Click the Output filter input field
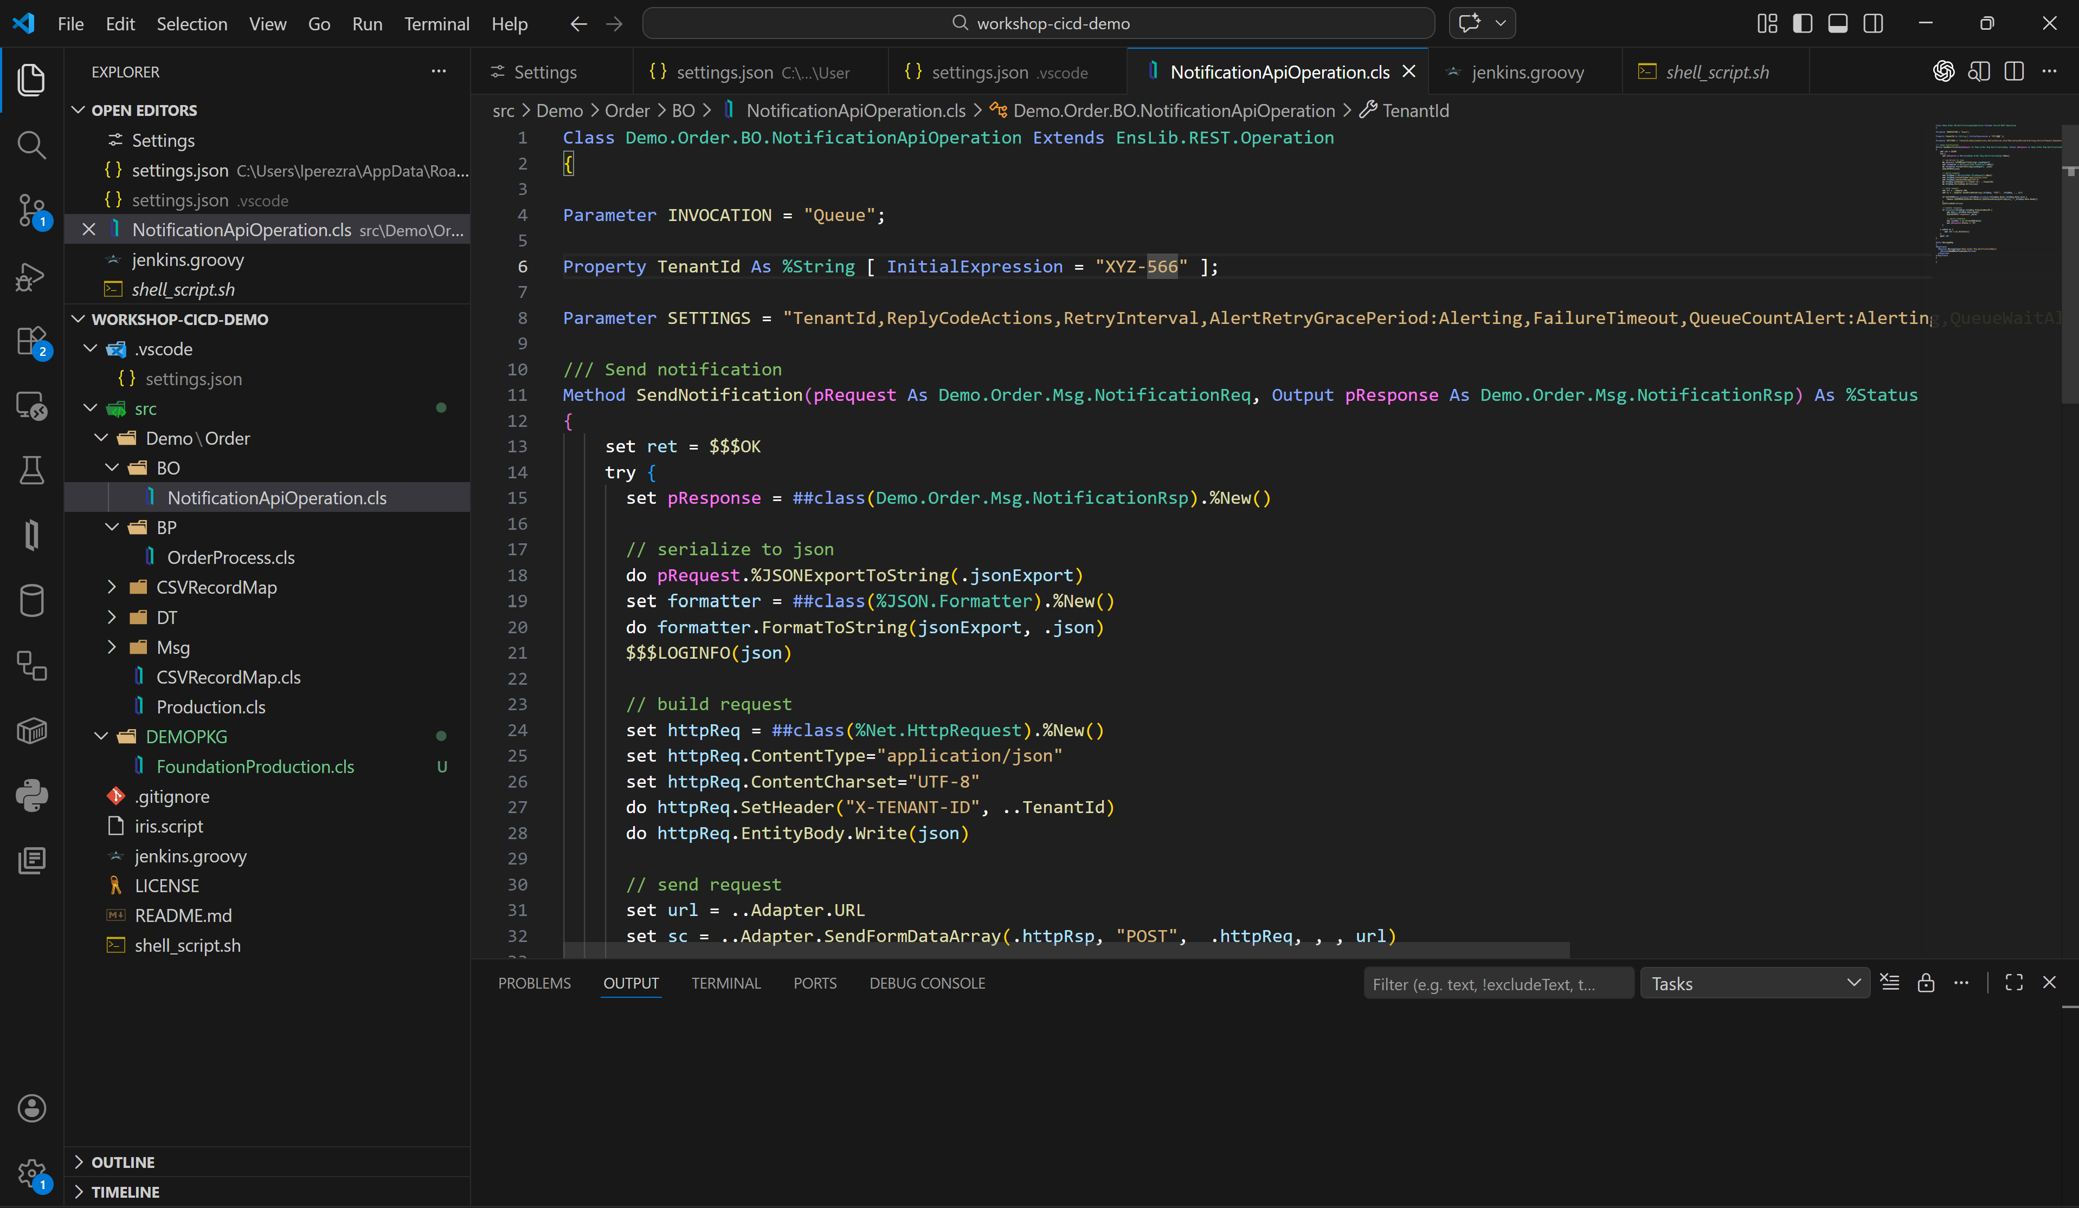 pos(1498,983)
